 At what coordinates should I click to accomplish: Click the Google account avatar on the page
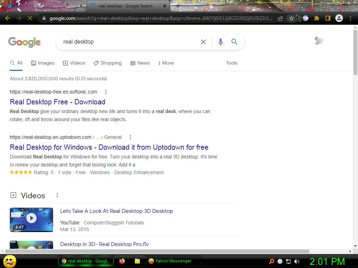pos(319,41)
